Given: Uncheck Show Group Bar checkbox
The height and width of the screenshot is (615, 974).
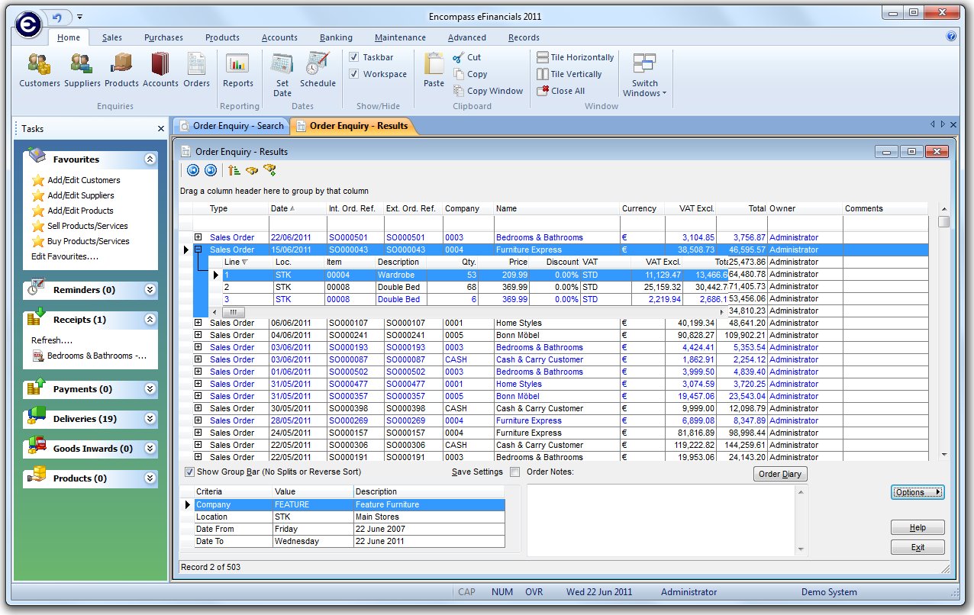Looking at the screenshot, I should tap(189, 472).
